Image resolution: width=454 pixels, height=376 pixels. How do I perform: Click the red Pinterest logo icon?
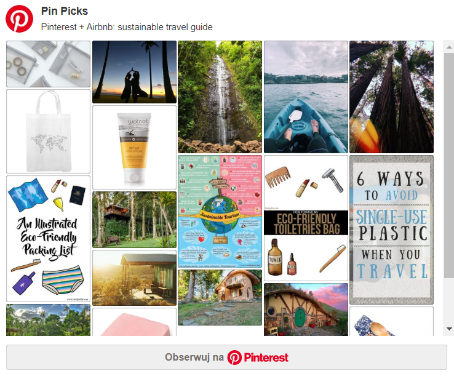pyautogui.click(x=20, y=19)
